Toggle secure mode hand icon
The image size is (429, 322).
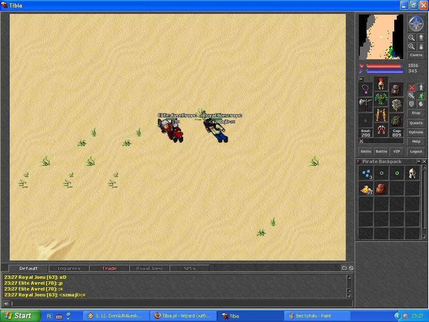click(421, 104)
